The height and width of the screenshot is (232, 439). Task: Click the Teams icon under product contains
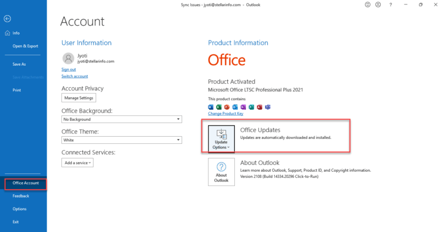click(268, 107)
